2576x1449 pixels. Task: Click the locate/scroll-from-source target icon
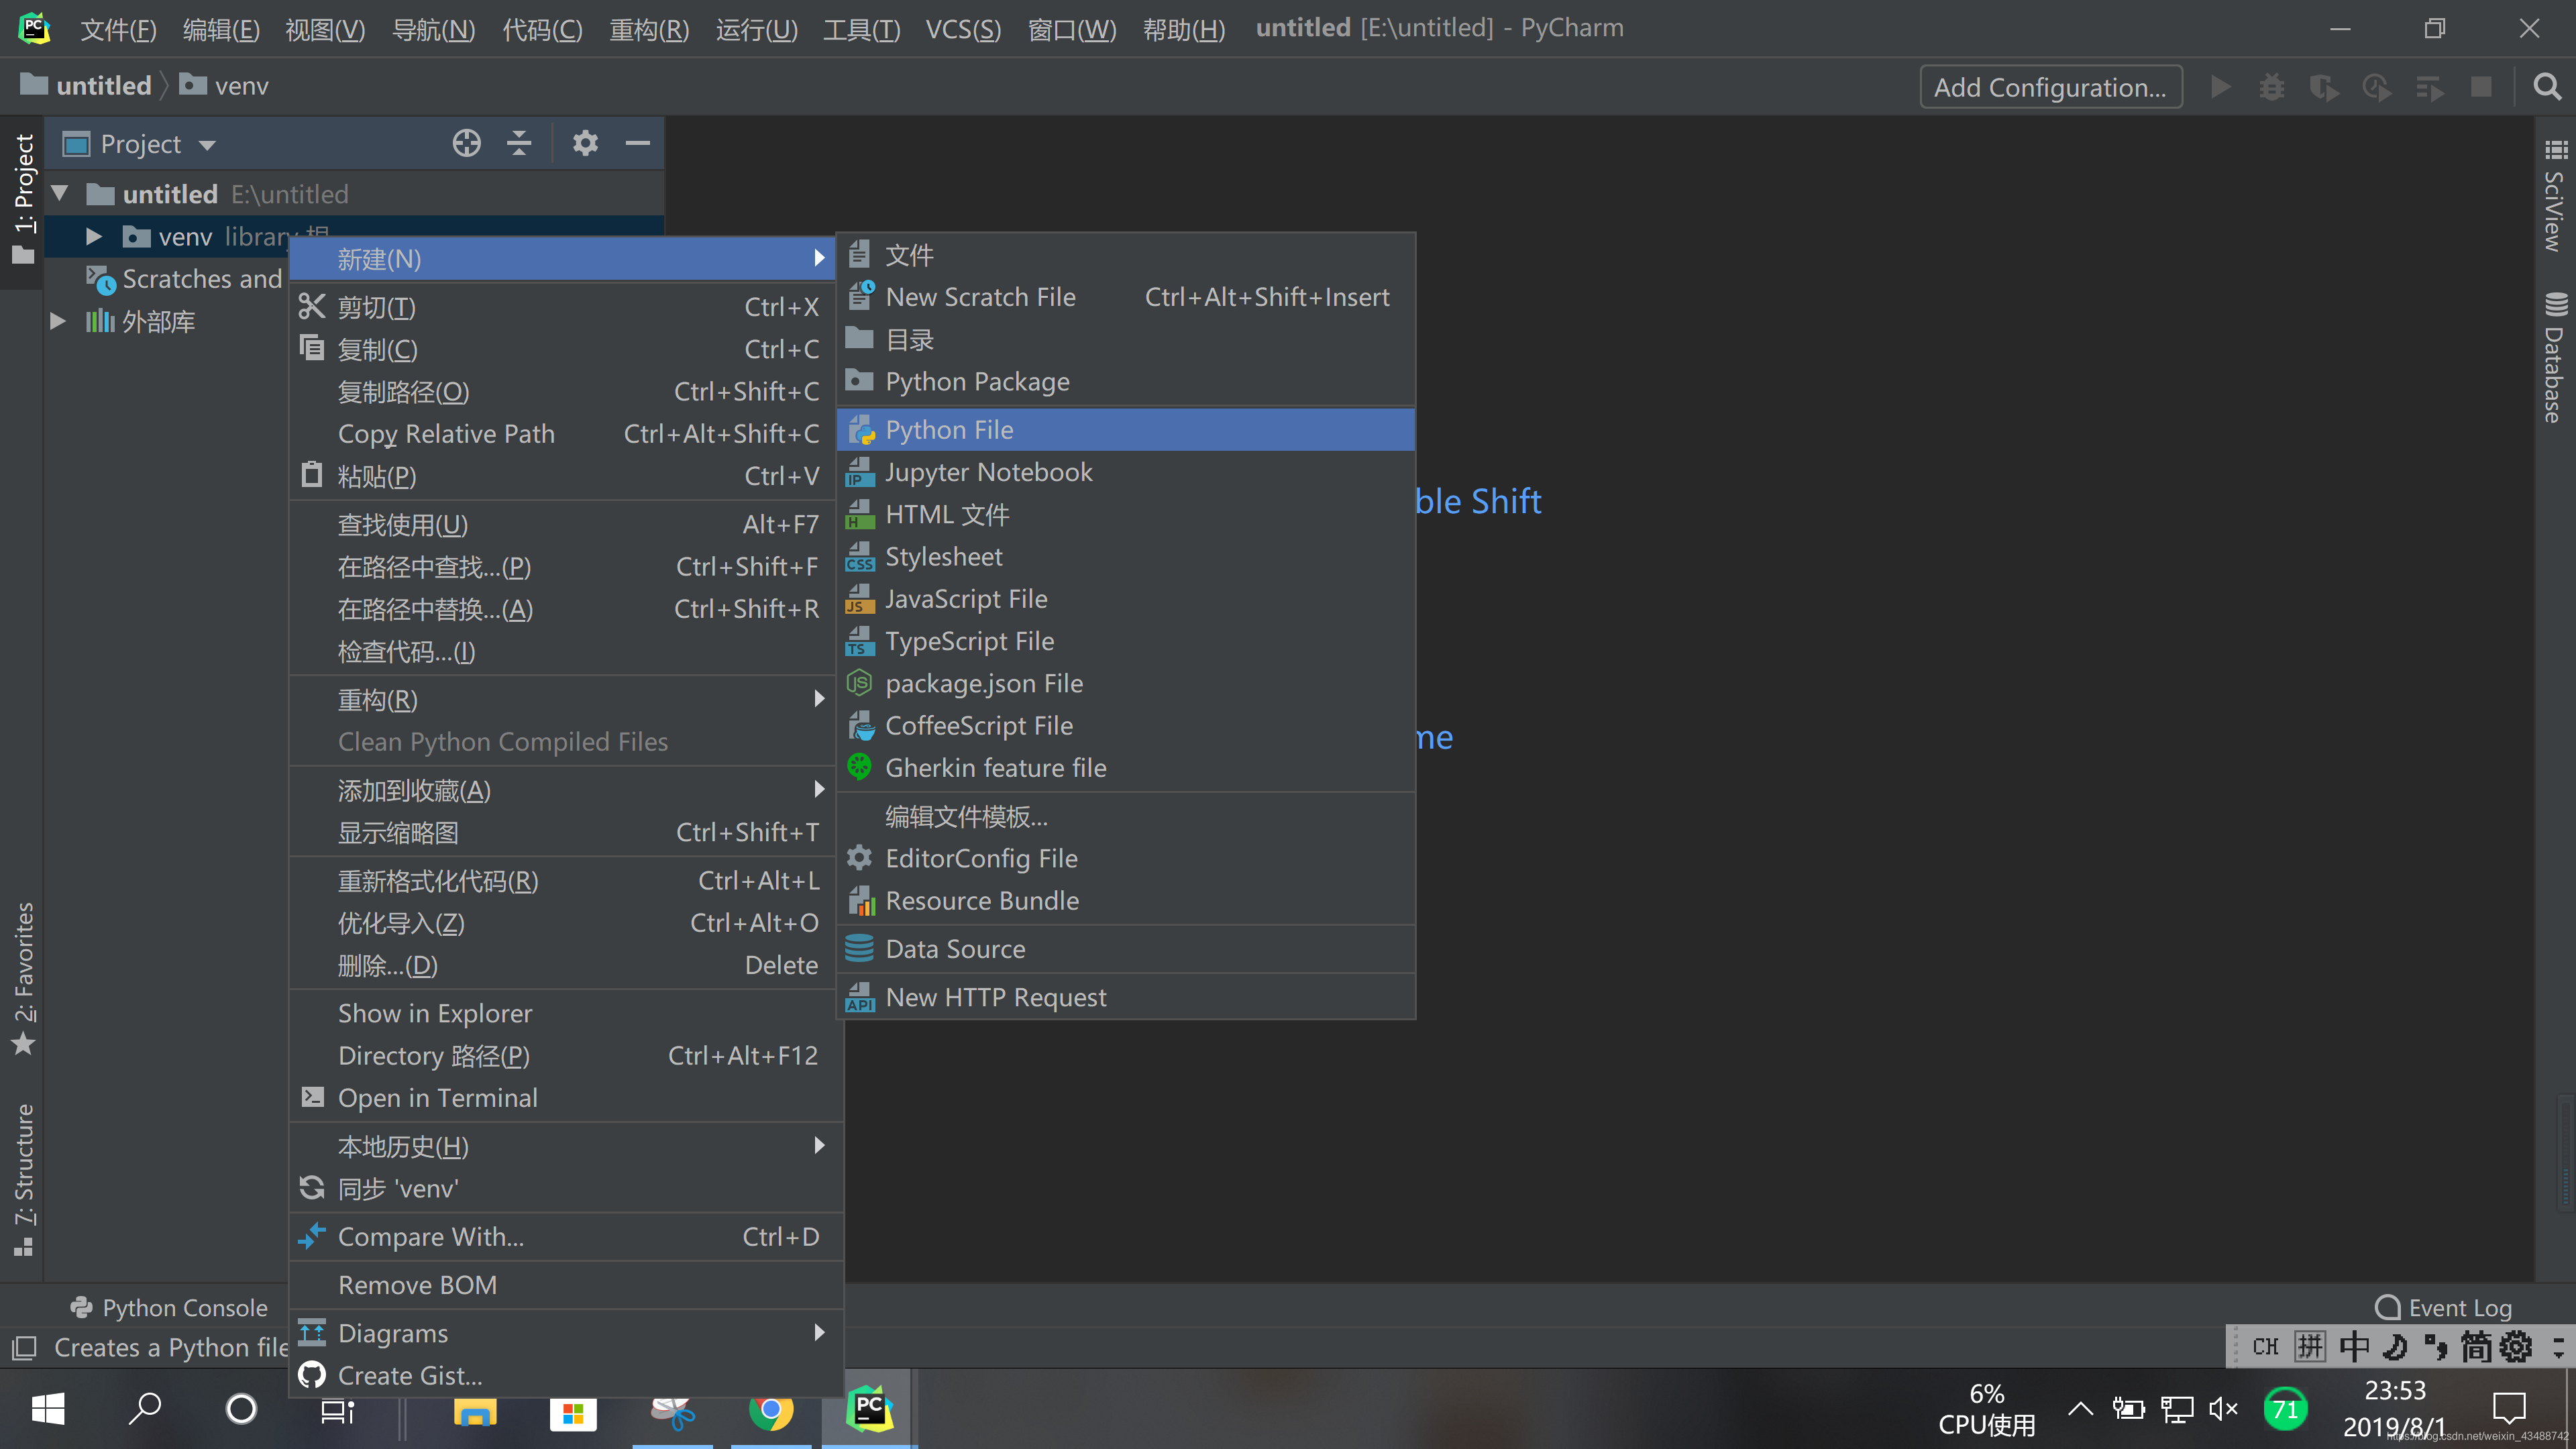pos(466,143)
